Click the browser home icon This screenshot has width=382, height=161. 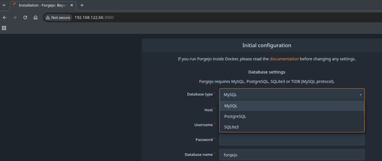pos(35,17)
